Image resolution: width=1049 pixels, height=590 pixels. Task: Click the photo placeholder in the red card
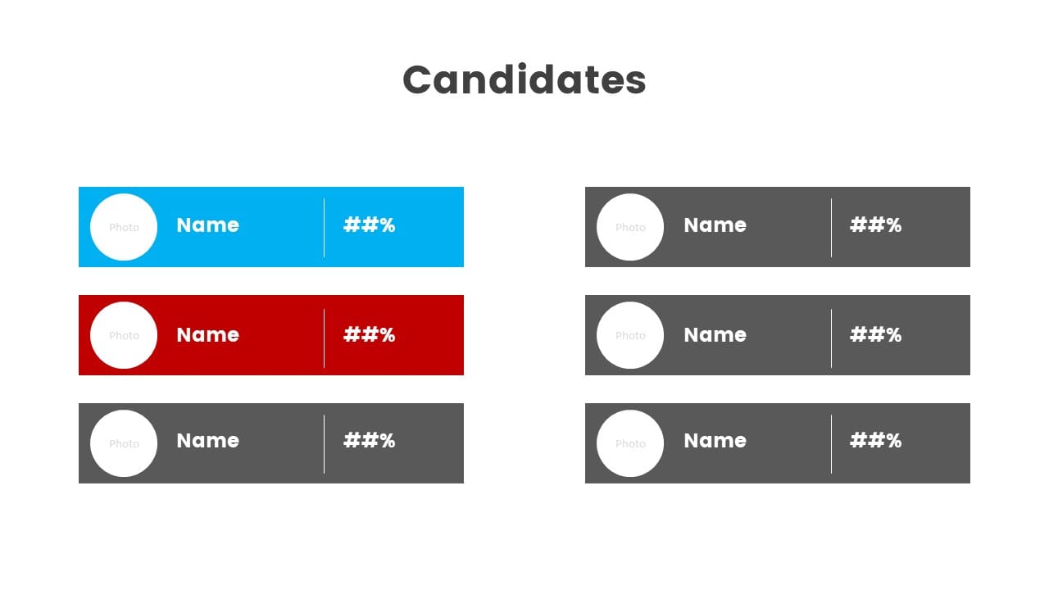[x=124, y=335]
